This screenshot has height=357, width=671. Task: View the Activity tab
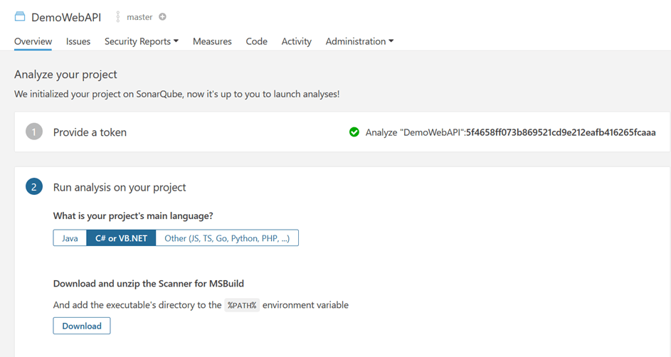[297, 41]
